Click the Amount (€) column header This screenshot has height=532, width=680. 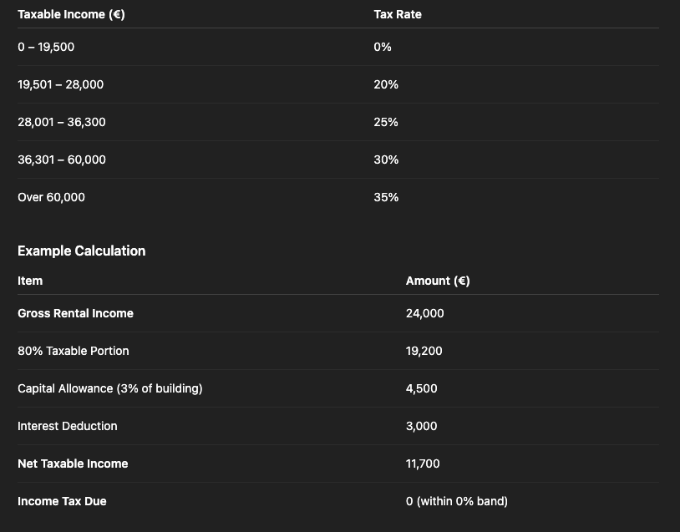438,281
